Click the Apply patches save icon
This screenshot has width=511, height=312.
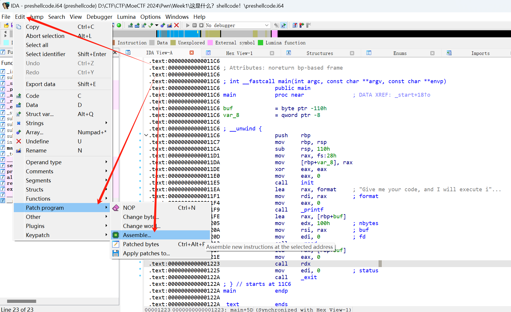coord(116,253)
